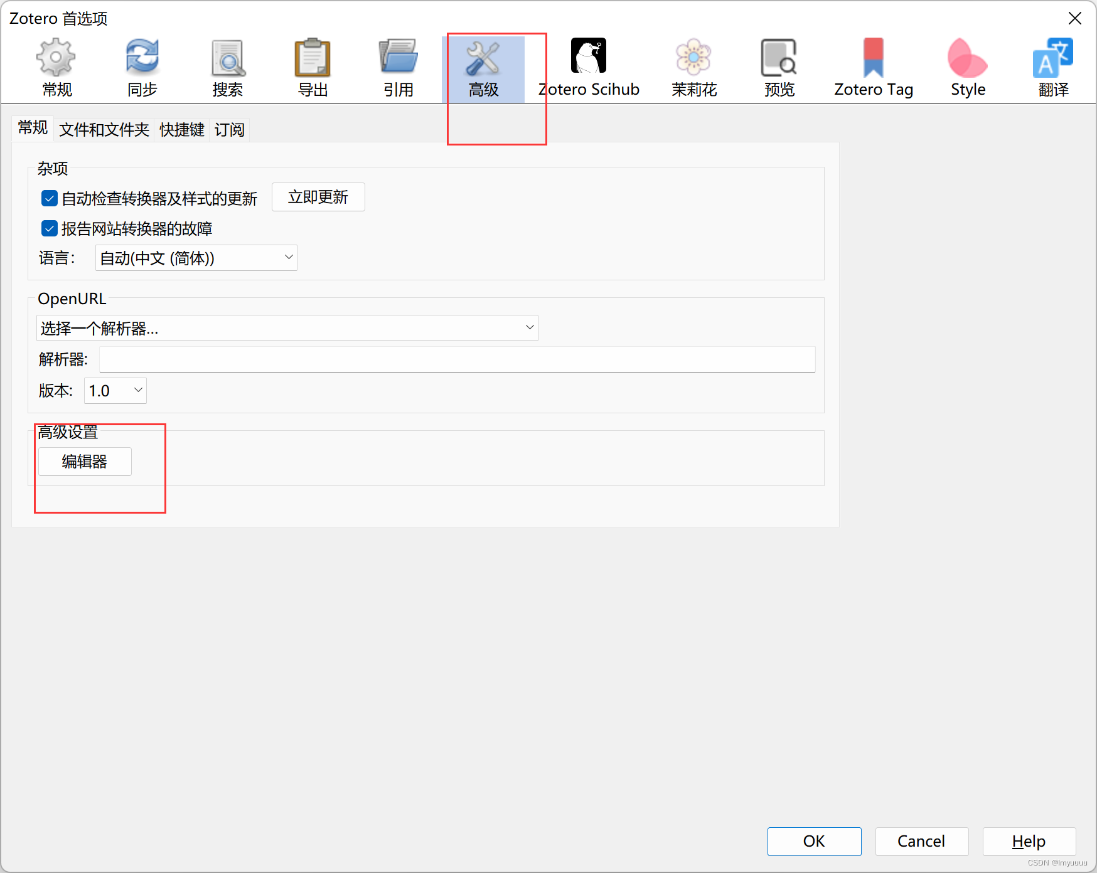Switch to the 快捷键 shortcuts tab
Image resolution: width=1097 pixels, height=873 pixels.
coord(182,130)
